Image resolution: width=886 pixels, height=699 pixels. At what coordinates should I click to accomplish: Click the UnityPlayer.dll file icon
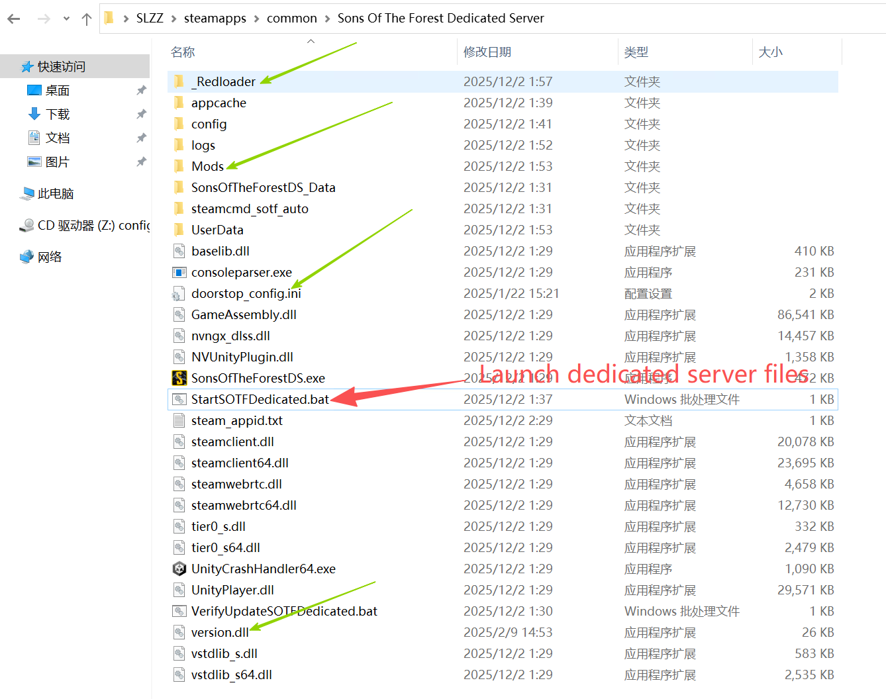[x=179, y=590]
